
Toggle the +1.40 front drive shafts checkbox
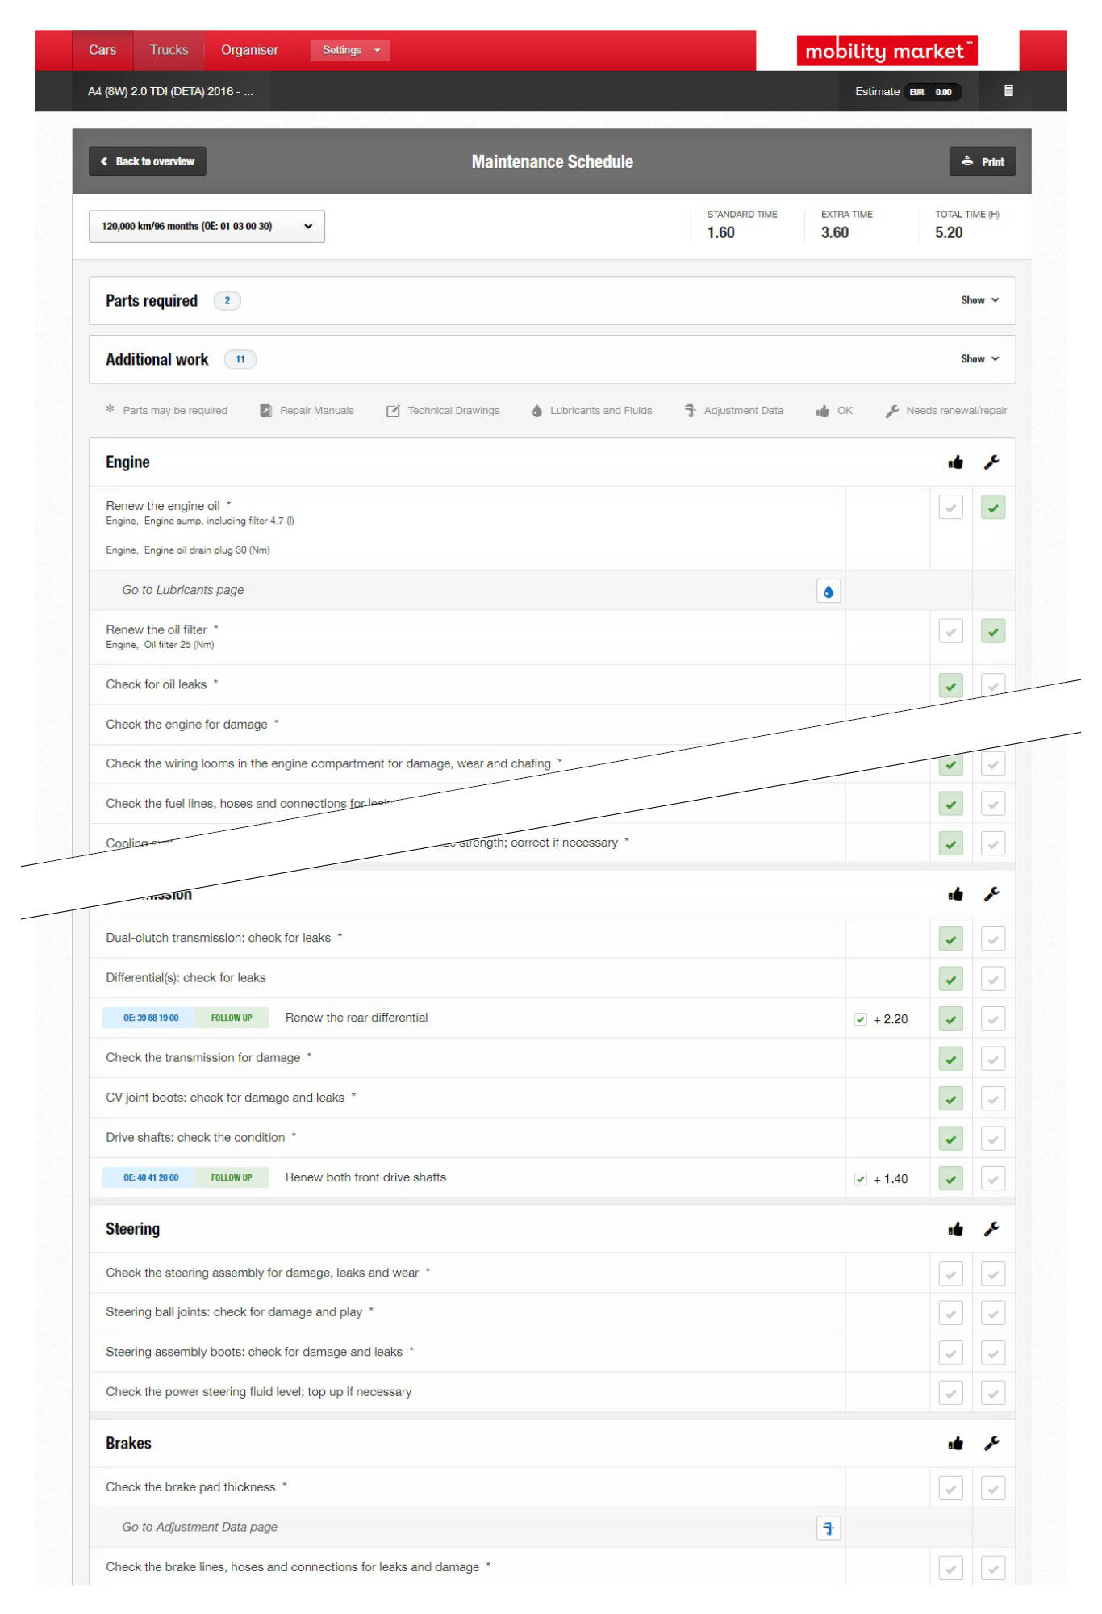(x=860, y=1179)
